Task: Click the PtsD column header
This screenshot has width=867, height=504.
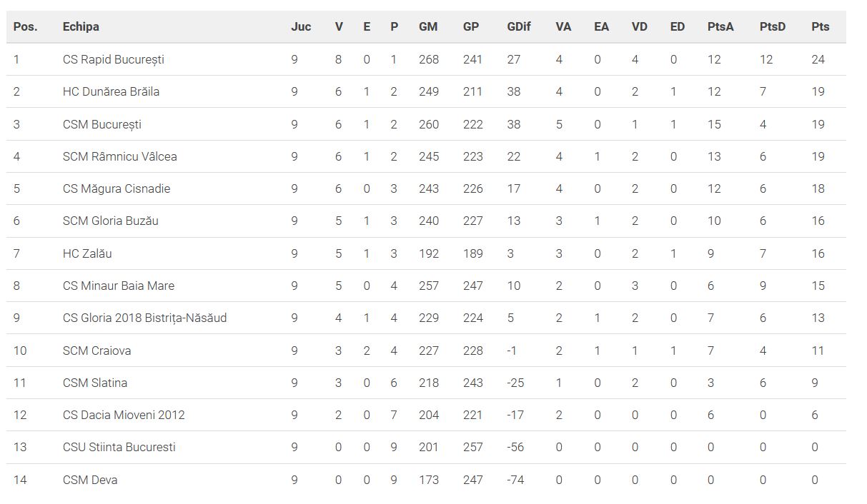Action: [772, 26]
